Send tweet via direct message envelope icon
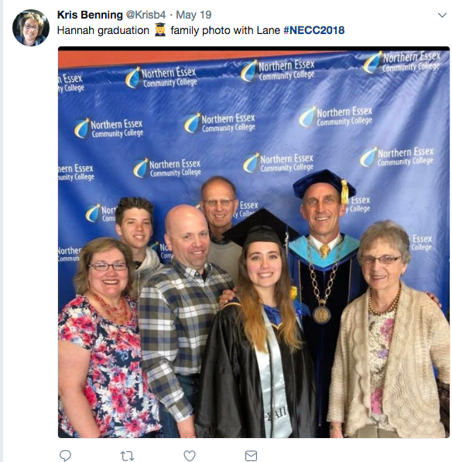 pos(251,456)
